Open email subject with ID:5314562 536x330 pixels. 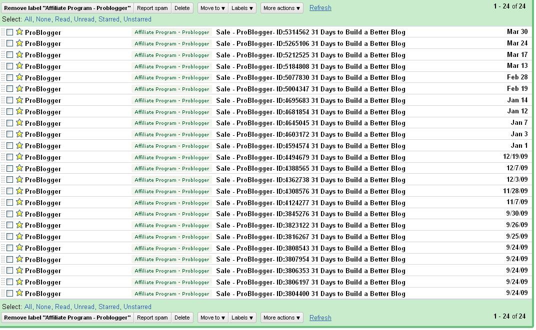click(x=310, y=32)
